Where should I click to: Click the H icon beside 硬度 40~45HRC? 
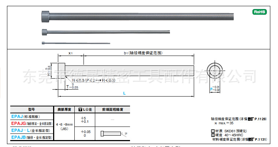click(x=213, y=135)
